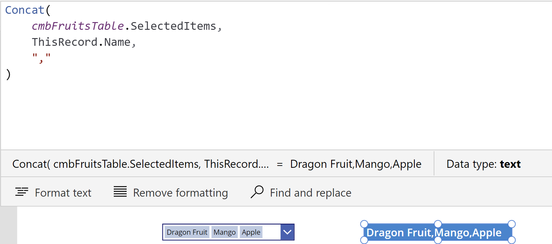Click the Format text lines icon
The width and height of the screenshot is (552, 244).
tap(22, 192)
